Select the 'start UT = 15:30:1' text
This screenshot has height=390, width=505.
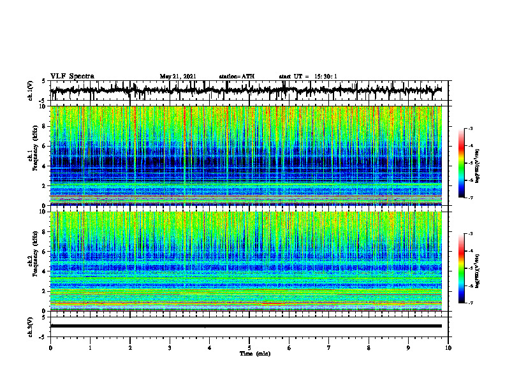(308, 76)
